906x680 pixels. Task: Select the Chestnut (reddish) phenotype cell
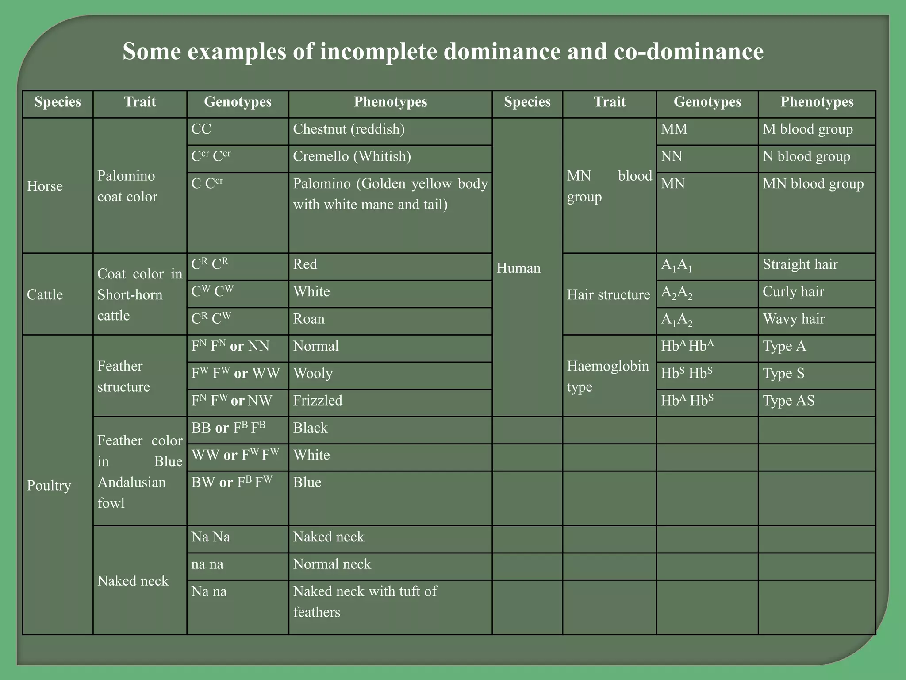tap(349, 129)
